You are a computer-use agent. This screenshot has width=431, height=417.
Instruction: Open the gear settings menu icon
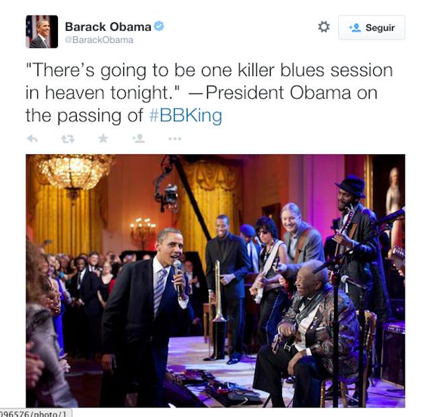(x=324, y=27)
